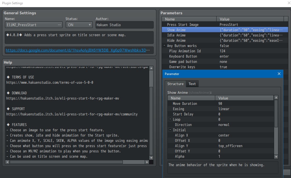Close the Parameter dialog
This screenshot has width=291, height=178.
point(279,74)
